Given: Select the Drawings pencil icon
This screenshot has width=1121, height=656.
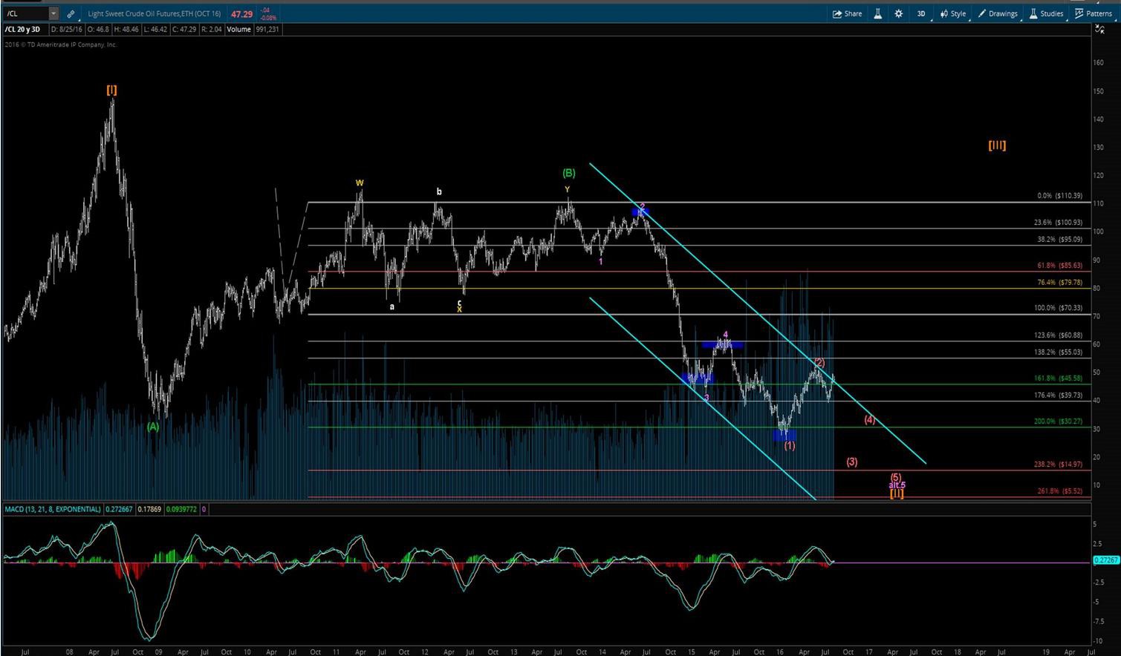Looking at the screenshot, I should tap(981, 13).
